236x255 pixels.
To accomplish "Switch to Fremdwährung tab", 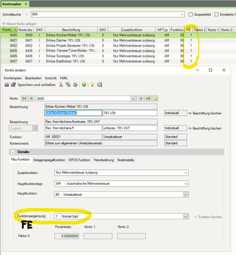I will coord(104,160).
